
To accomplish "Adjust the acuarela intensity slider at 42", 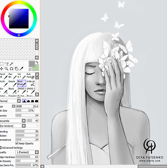I will (x=33, y=121).
